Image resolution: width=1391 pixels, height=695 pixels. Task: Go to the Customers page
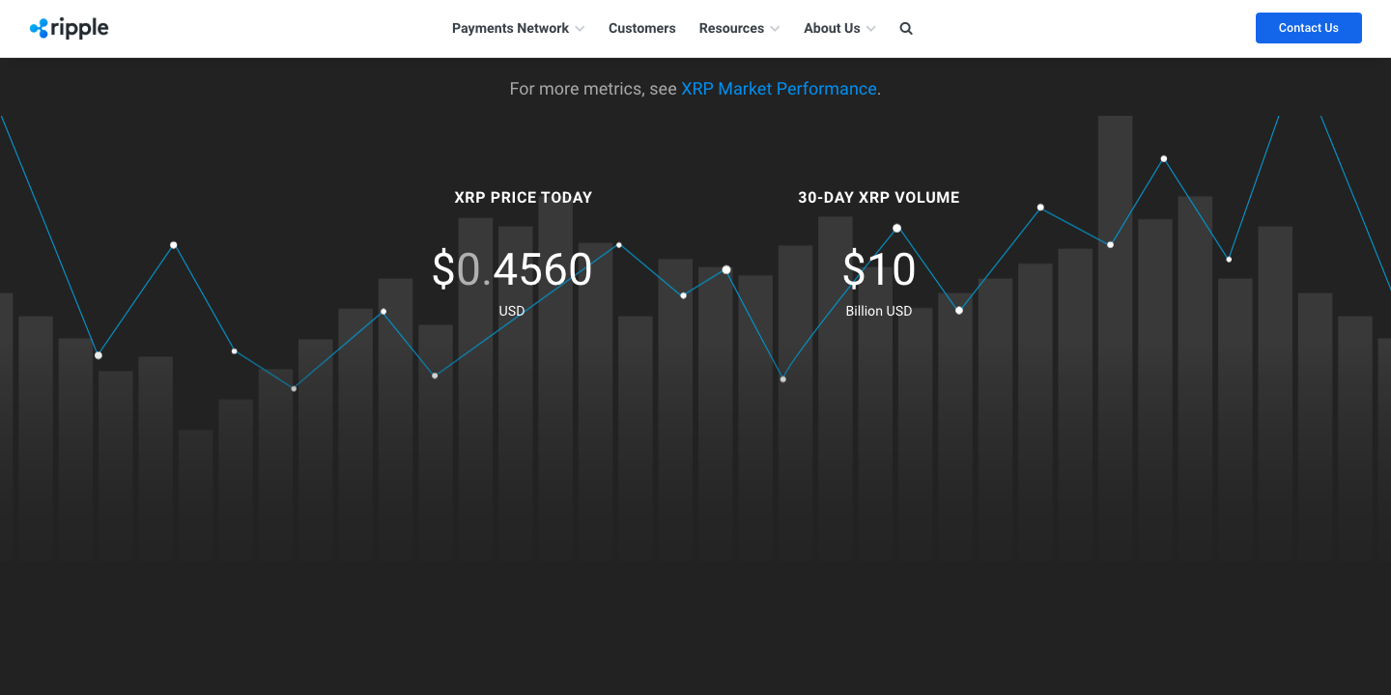[642, 29]
